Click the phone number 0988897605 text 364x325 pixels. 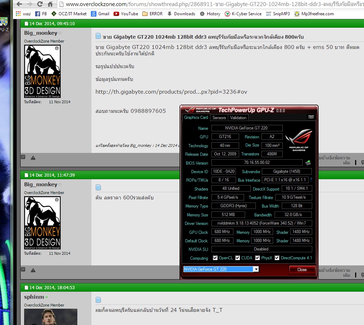point(148,111)
